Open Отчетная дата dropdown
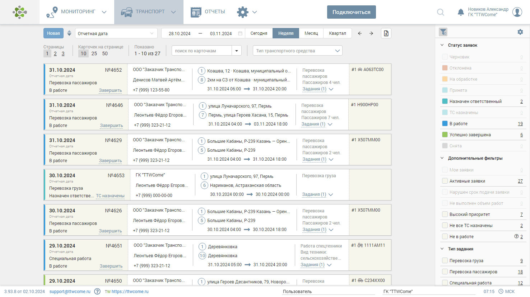This screenshot has width=530, height=297. pyautogui.click(x=116, y=33)
